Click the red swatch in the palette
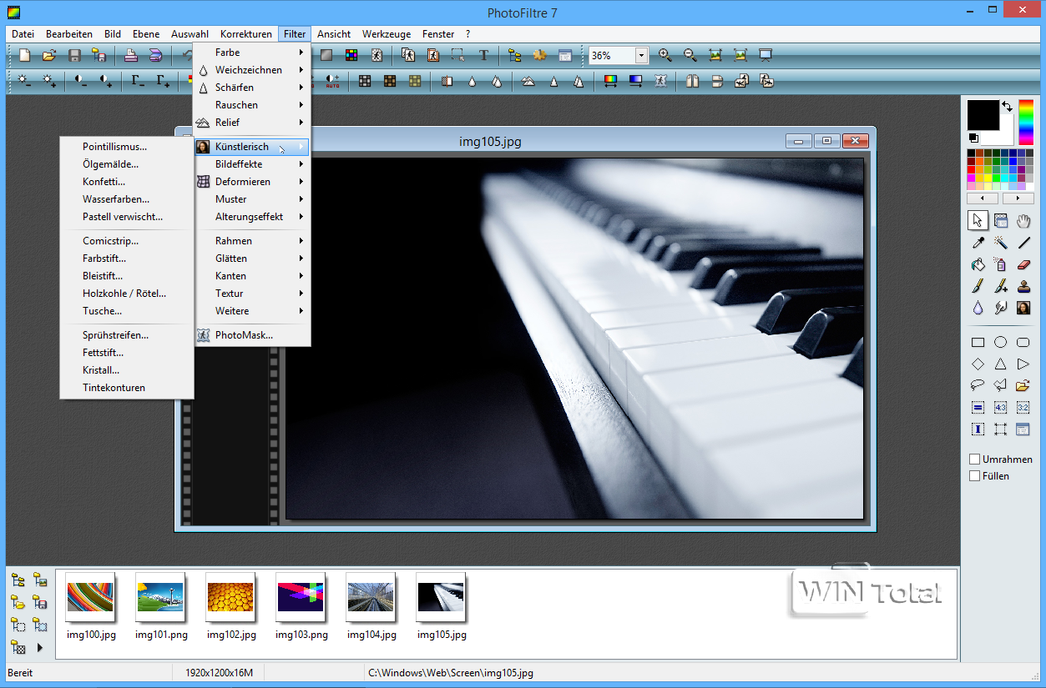Image resolution: width=1046 pixels, height=688 pixels. (x=972, y=170)
